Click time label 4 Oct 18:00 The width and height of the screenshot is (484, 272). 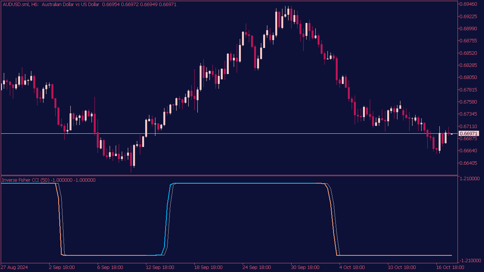click(x=352, y=267)
